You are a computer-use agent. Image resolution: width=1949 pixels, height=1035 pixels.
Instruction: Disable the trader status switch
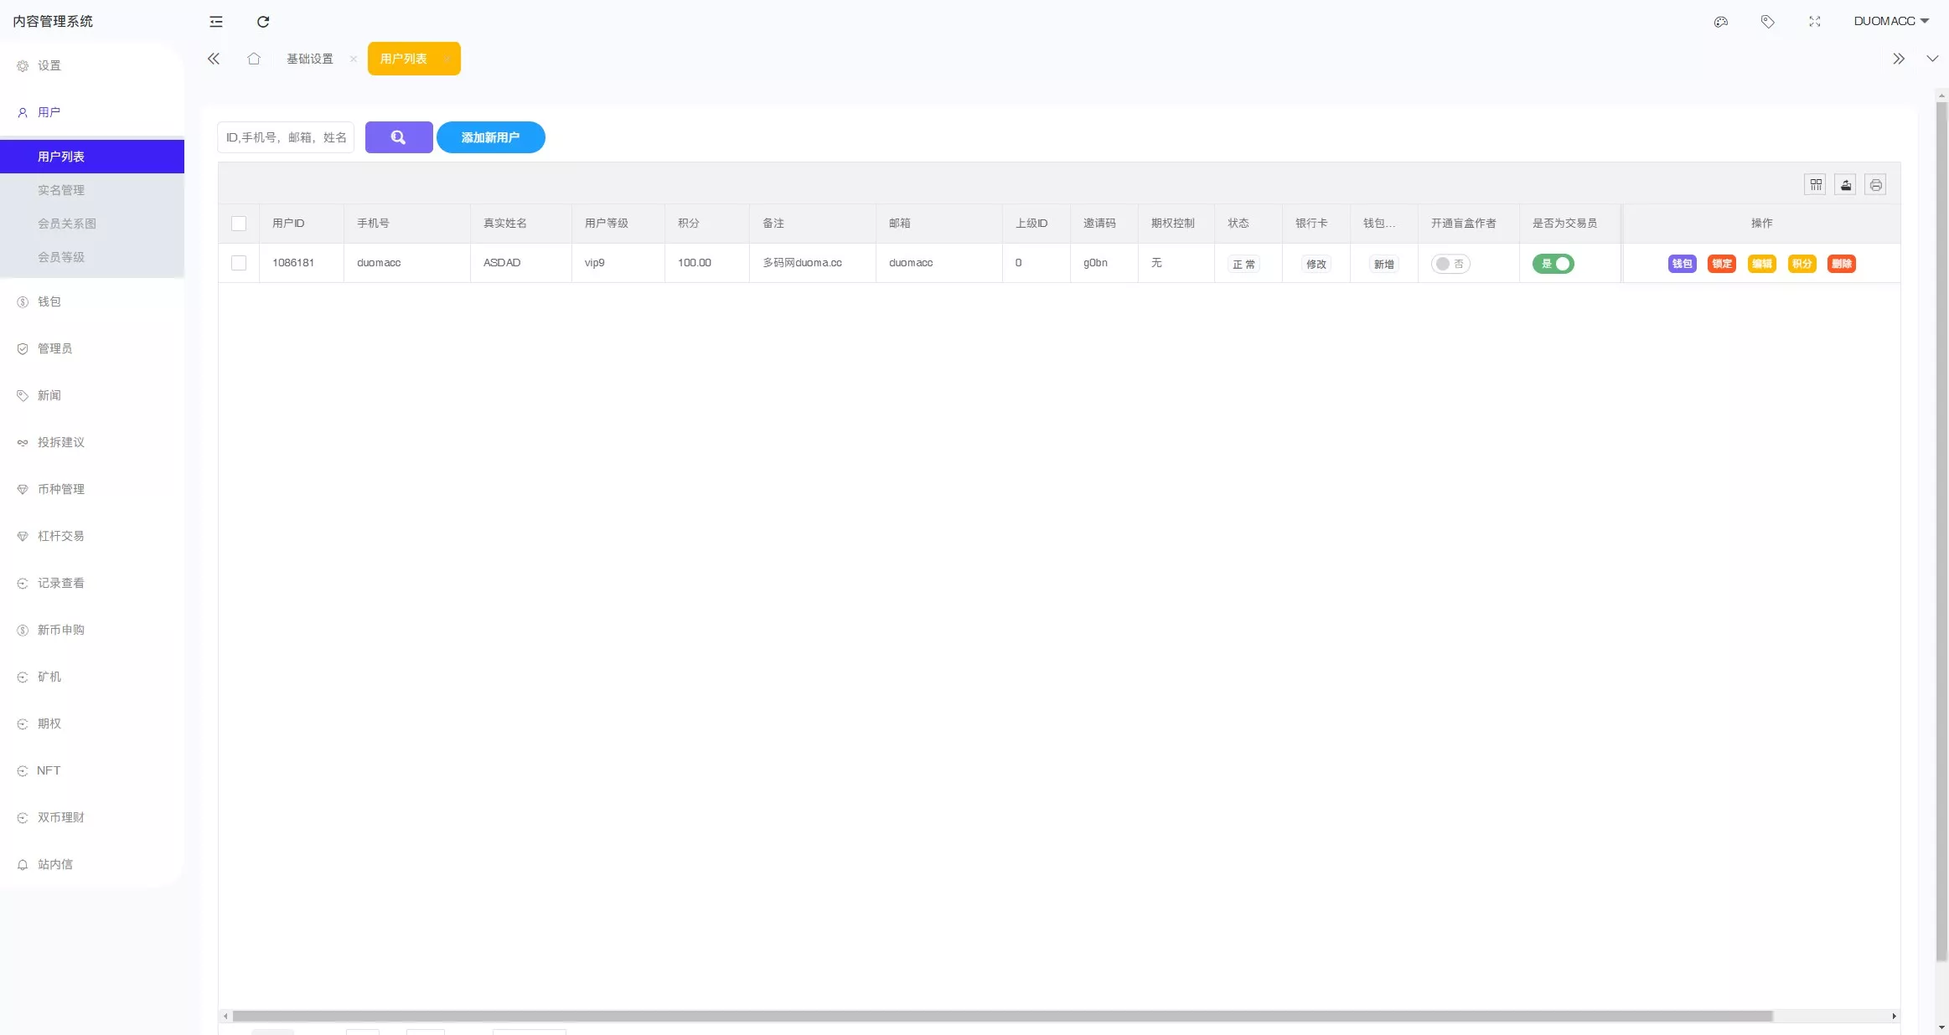click(x=1553, y=264)
